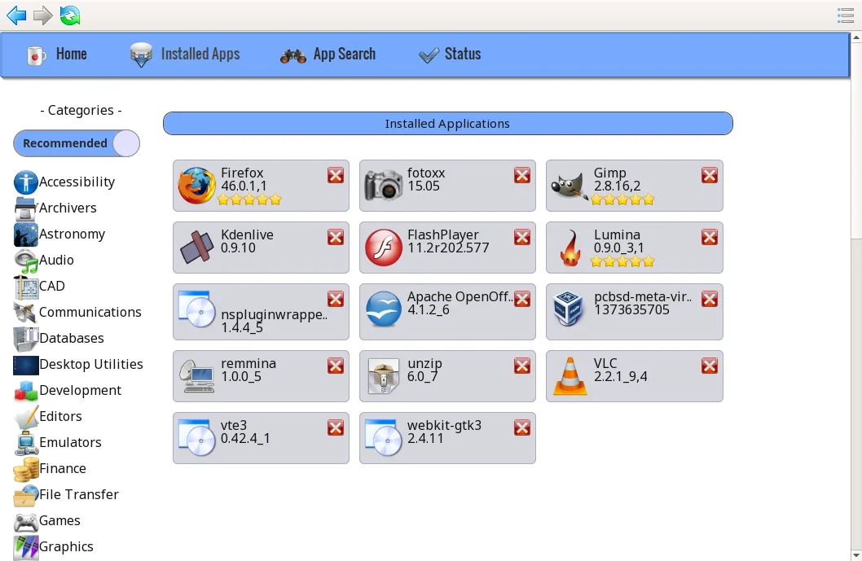
Task: Delete unzip via its red X button
Action: click(x=522, y=366)
